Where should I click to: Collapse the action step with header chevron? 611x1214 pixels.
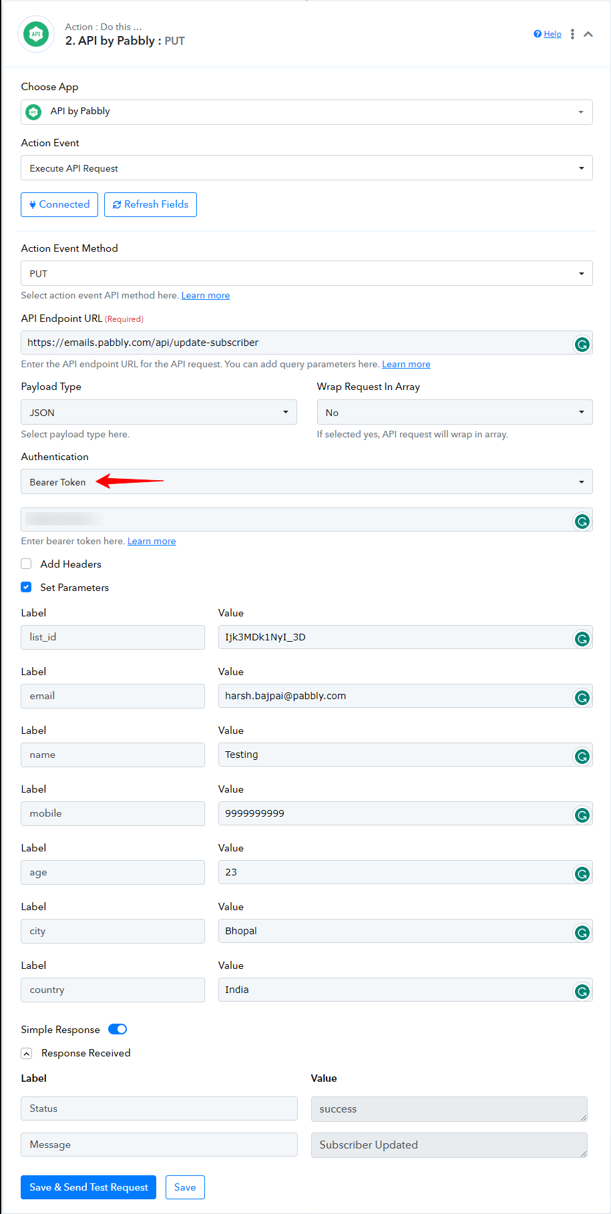tap(588, 34)
